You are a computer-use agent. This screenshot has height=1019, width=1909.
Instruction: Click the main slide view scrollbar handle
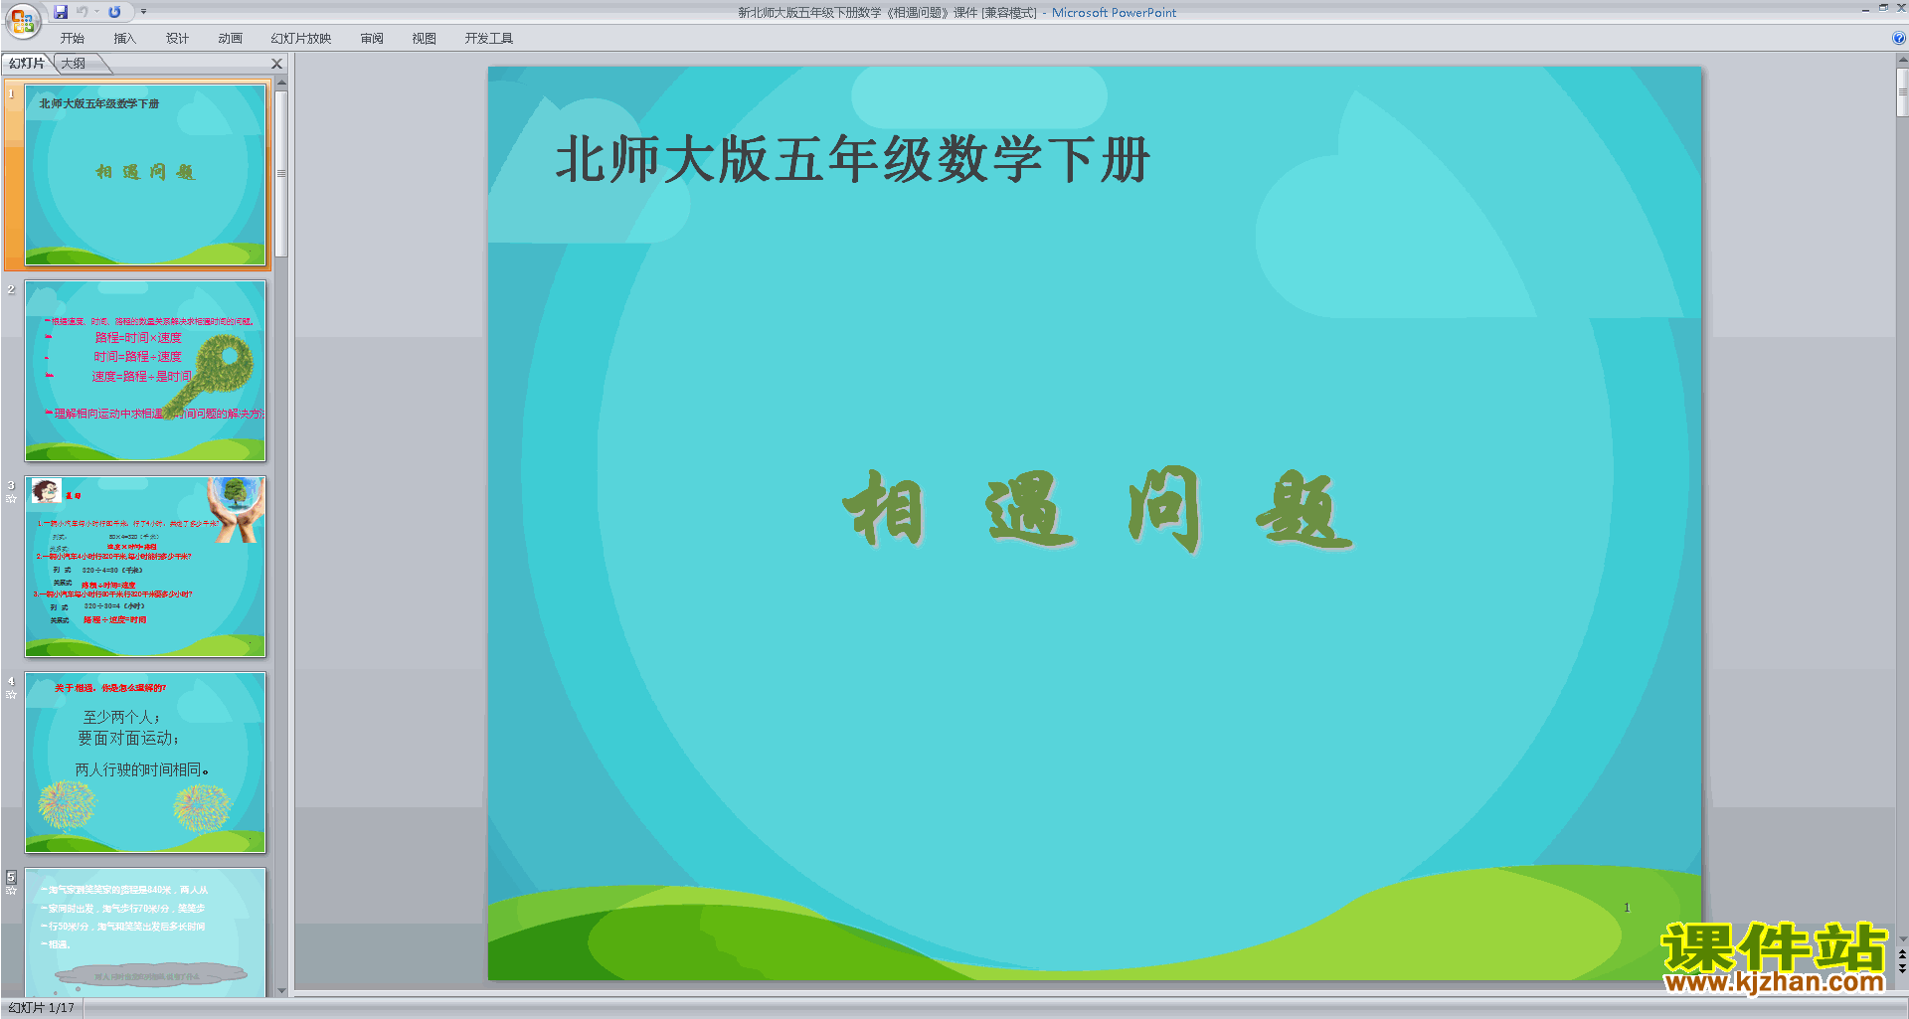pos(1902,91)
